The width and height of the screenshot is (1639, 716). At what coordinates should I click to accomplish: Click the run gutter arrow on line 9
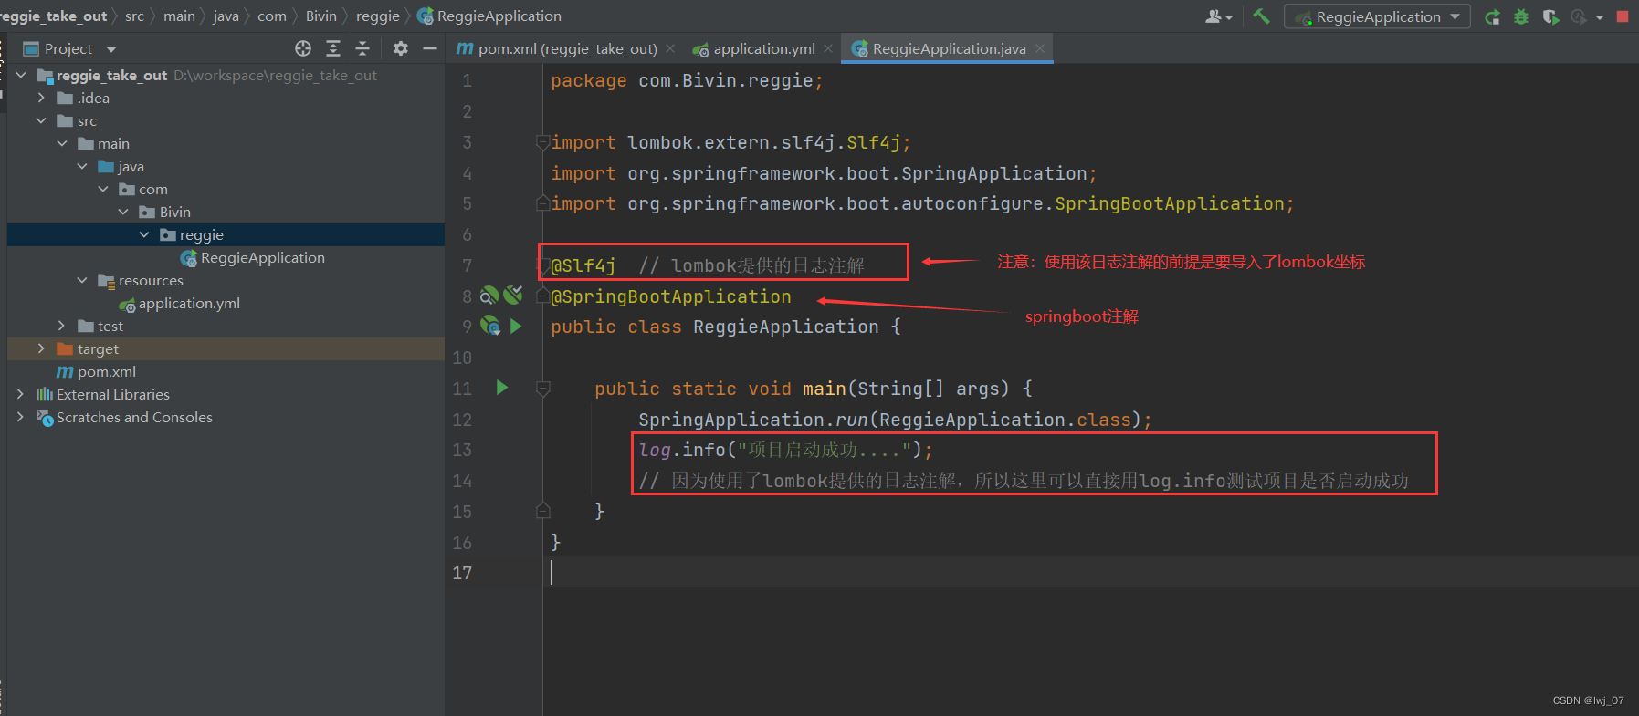click(516, 326)
